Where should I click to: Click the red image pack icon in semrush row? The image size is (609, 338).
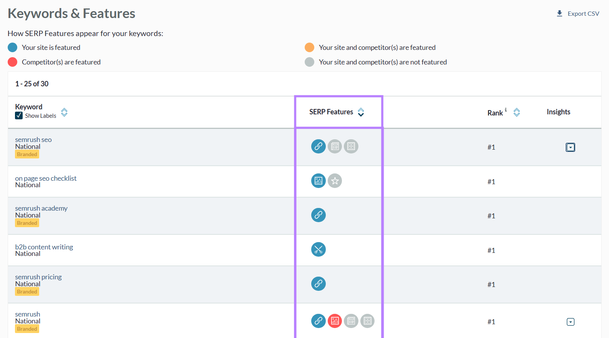click(x=335, y=321)
